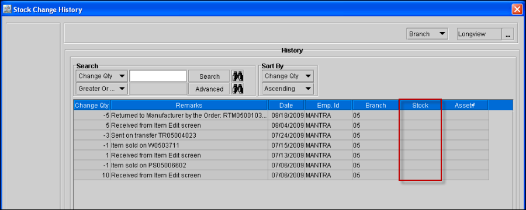Select the Item sold on PS05006602 row
This screenshot has width=526, height=210.
[x=281, y=165]
